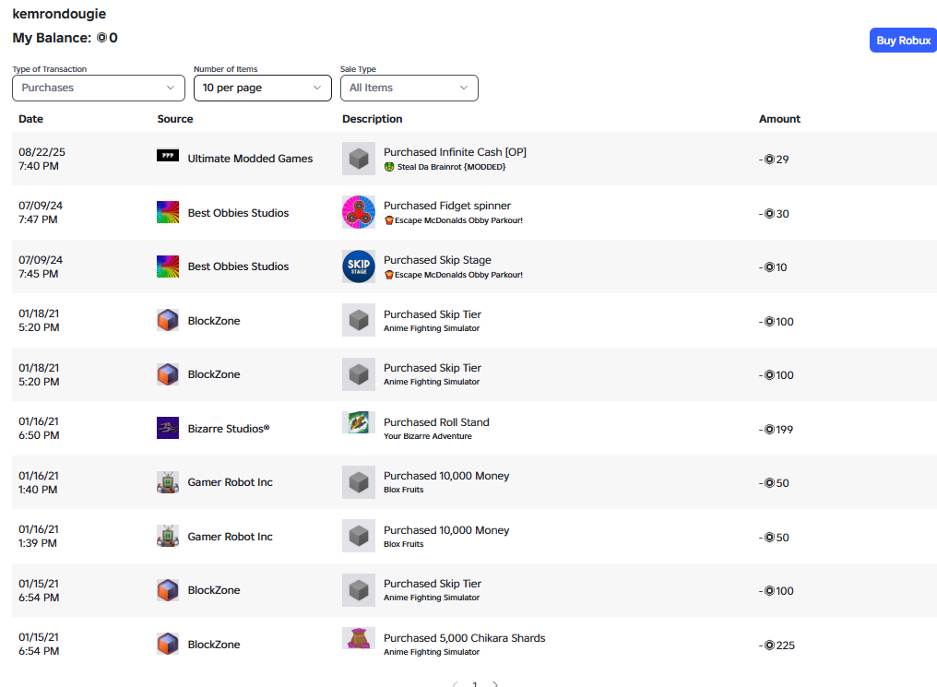The width and height of the screenshot is (937, 687).
Task: Click BlockZone cube icon in last row
Action: [168, 644]
